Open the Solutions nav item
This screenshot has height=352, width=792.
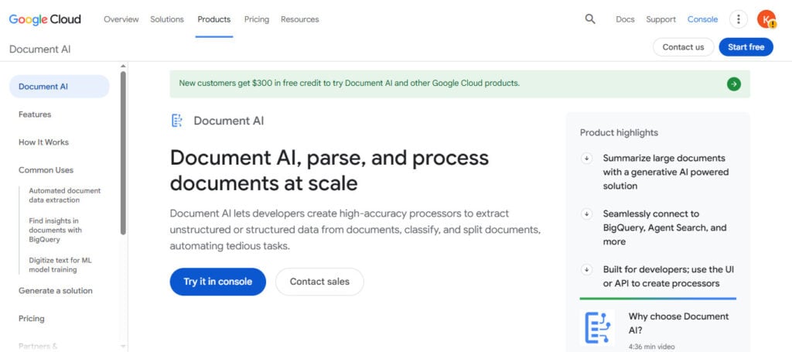(x=167, y=19)
